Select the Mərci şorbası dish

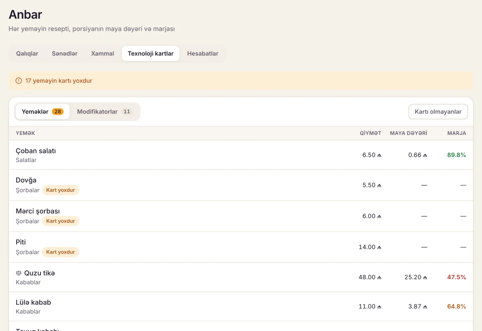241,216
